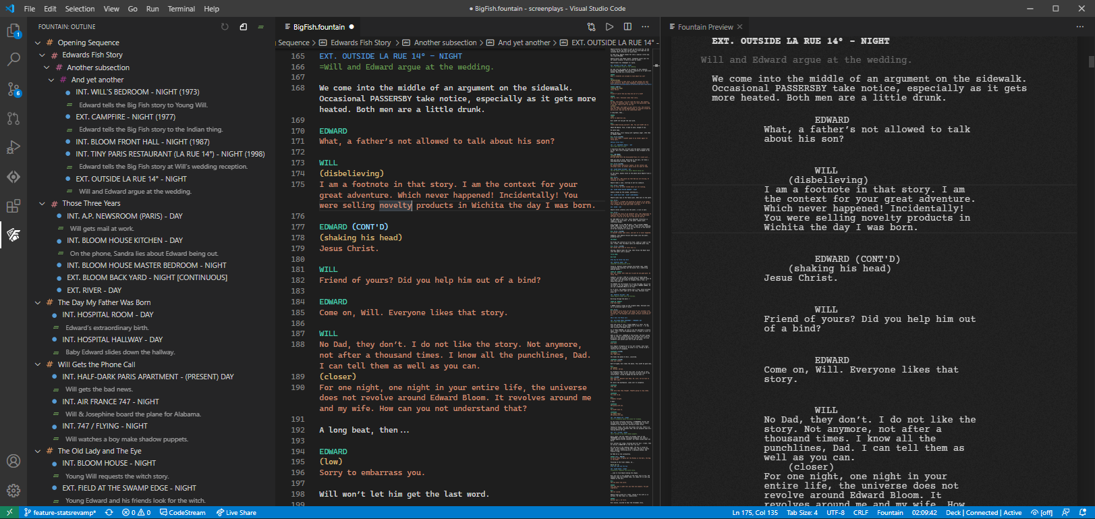Open the Manage gear icon

click(13, 491)
